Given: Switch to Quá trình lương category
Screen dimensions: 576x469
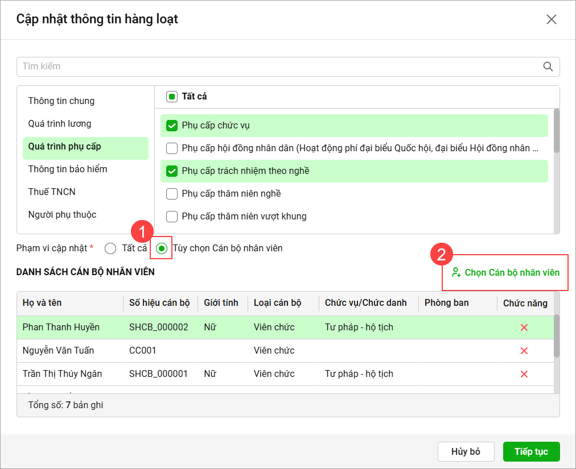Looking at the screenshot, I should coord(60,124).
